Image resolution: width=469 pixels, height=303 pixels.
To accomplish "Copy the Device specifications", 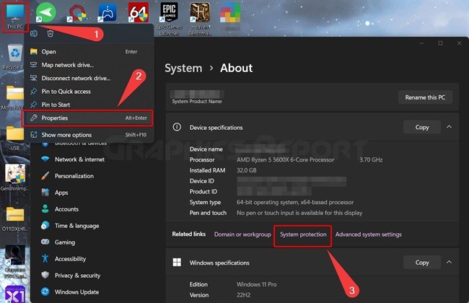I will (422, 127).
